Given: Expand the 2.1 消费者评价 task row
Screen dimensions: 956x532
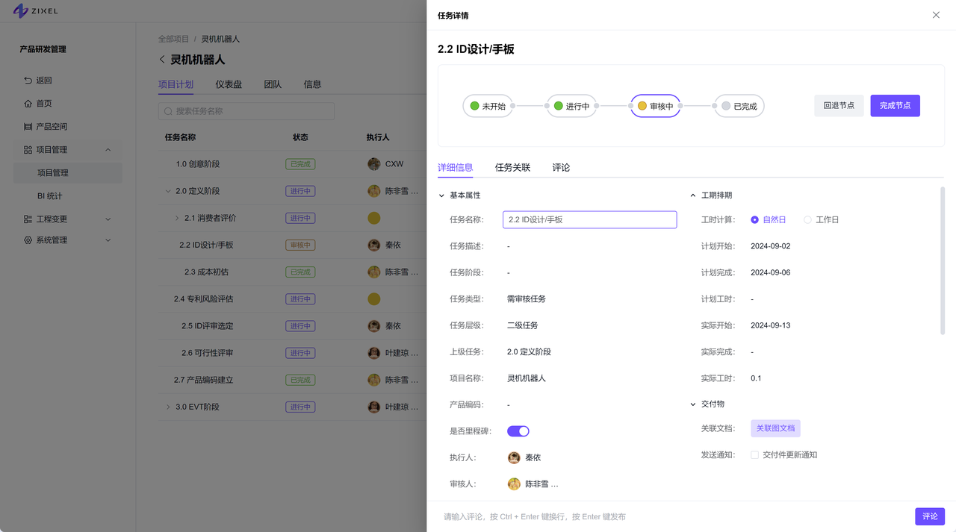Looking at the screenshot, I should (x=177, y=218).
